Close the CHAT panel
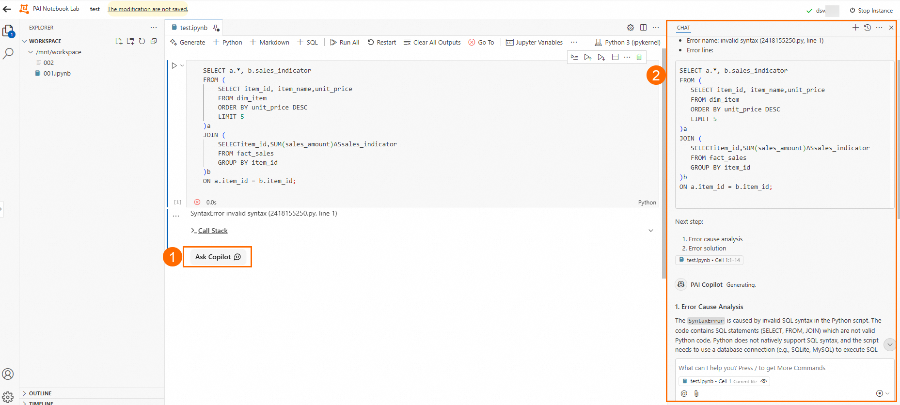This screenshot has width=900, height=405. 891,28
